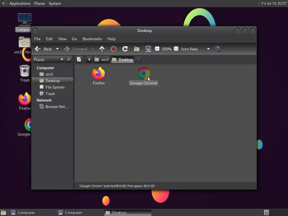Open the File menu
This screenshot has height=216, width=288.
click(37, 39)
